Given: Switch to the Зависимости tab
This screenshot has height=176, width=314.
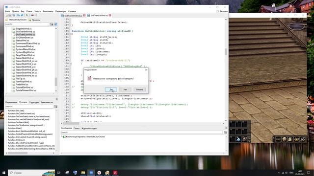Looking at the screenshot, I should (x=47, y=102).
